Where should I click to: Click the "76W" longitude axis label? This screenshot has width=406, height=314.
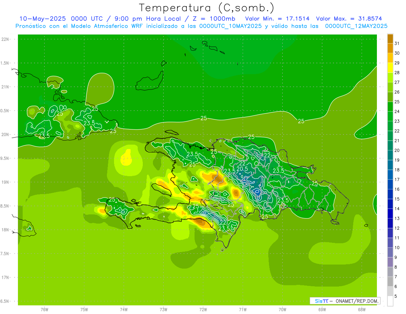(x=44, y=310)
